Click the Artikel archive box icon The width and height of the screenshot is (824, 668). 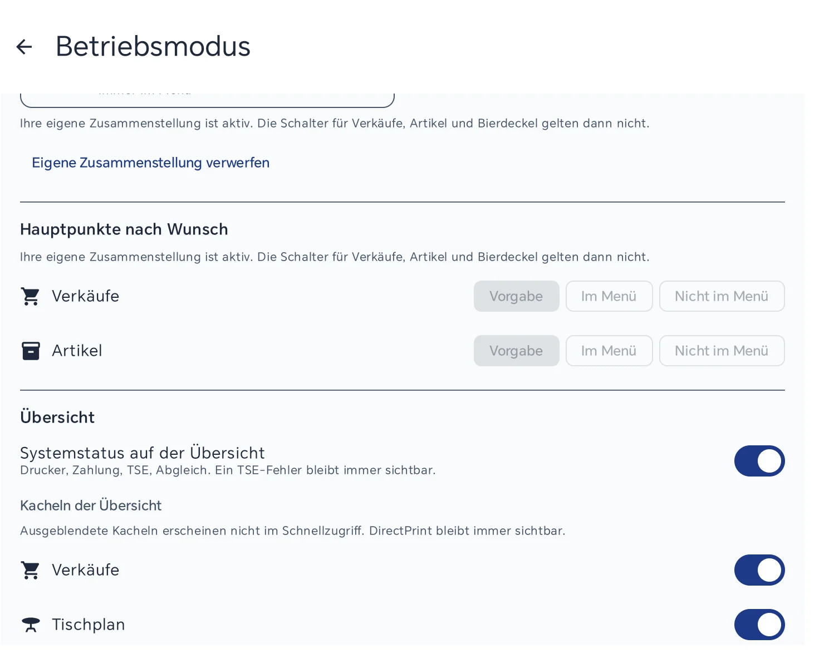coord(31,351)
